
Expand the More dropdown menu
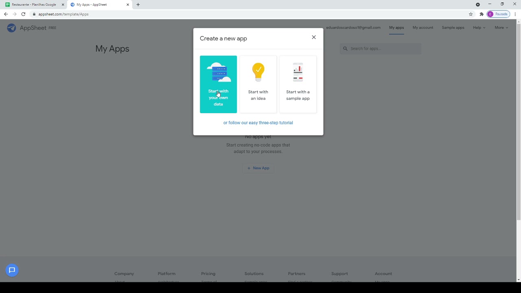point(501,28)
